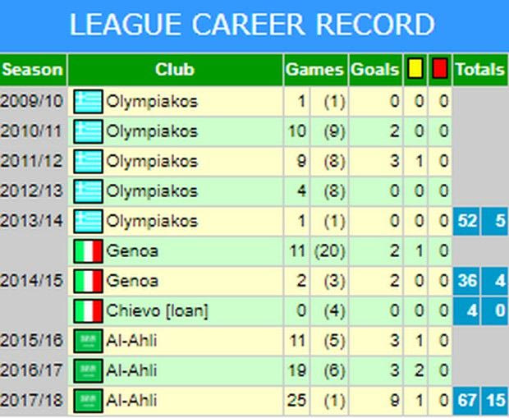Click Greek flag icon for 2009/10 season
Viewport: 509px width, 418px height.
(x=87, y=103)
